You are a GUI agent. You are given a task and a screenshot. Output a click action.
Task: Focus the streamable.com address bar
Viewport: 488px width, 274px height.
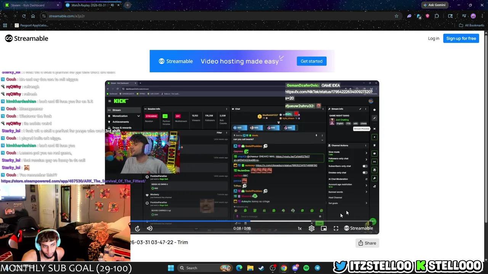217,16
